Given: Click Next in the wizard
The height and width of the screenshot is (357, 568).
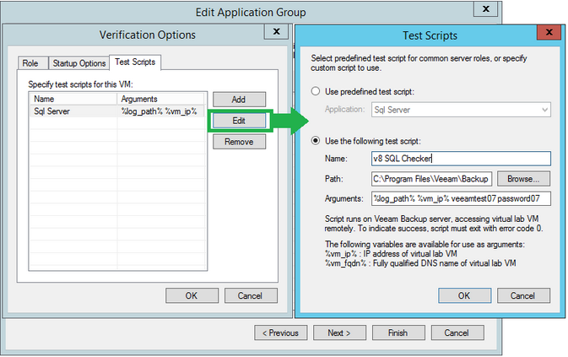Looking at the screenshot, I should 339,333.
